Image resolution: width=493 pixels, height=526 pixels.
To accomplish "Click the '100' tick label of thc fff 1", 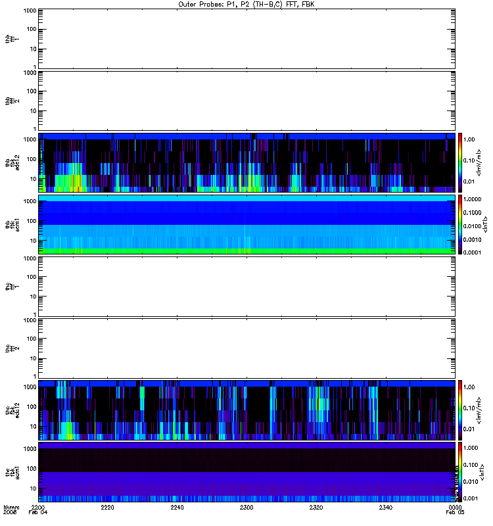I will tap(32, 277).
